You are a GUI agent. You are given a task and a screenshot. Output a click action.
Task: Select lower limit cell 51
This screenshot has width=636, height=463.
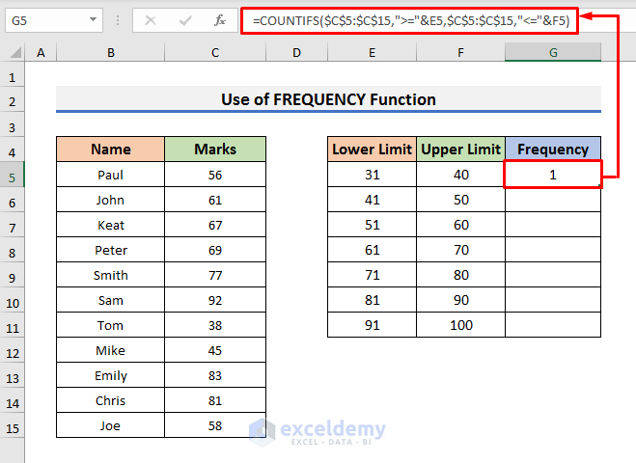coord(372,225)
